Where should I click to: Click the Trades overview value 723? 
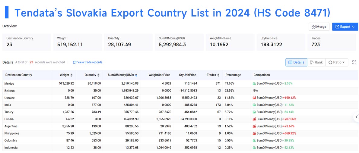(316, 45)
